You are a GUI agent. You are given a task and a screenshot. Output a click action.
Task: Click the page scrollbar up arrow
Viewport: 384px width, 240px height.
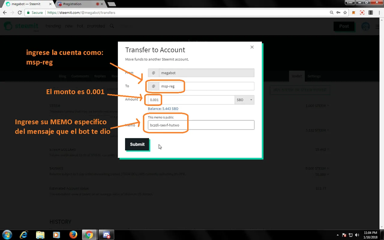point(382,20)
